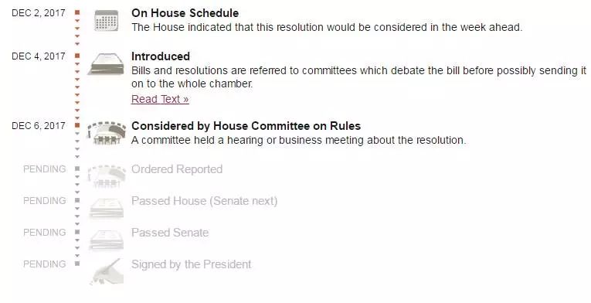The height and width of the screenshot is (303, 591).
Task: Click the hand signing icon beside Signed by President
Action: pyautogui.click(x=107, y=271)
